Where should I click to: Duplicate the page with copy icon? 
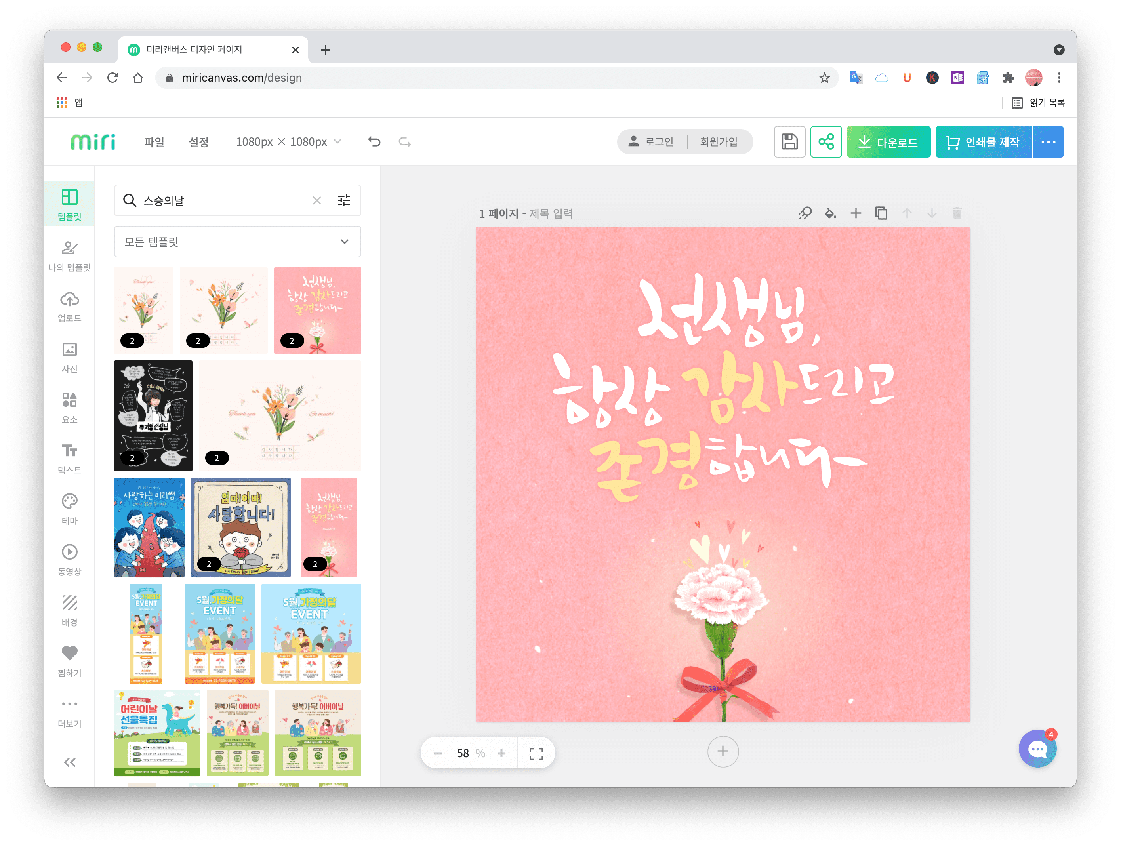881,213
